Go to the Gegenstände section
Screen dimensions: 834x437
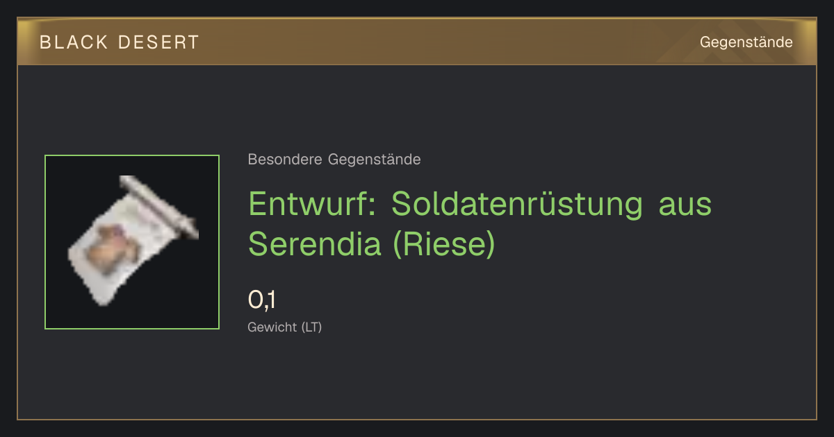pyautogui.click(x=746, y=42)
